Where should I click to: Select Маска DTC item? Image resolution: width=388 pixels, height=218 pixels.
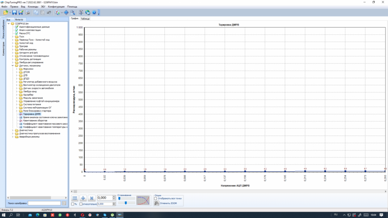point(25,33)
